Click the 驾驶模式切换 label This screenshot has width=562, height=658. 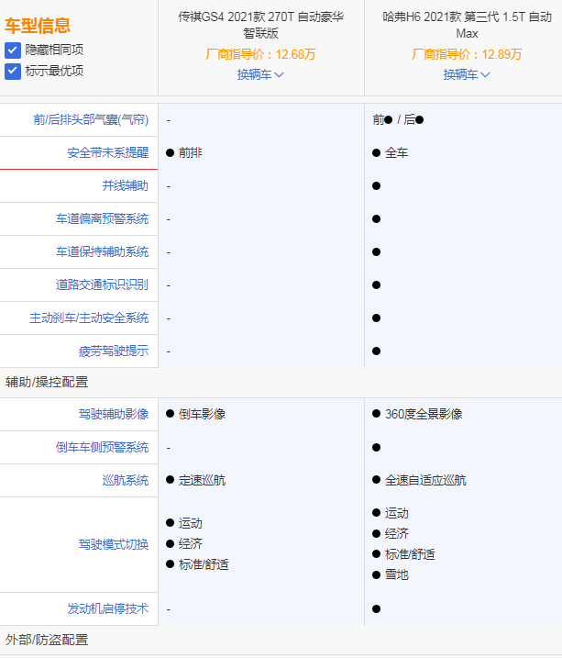pos(114,545)
